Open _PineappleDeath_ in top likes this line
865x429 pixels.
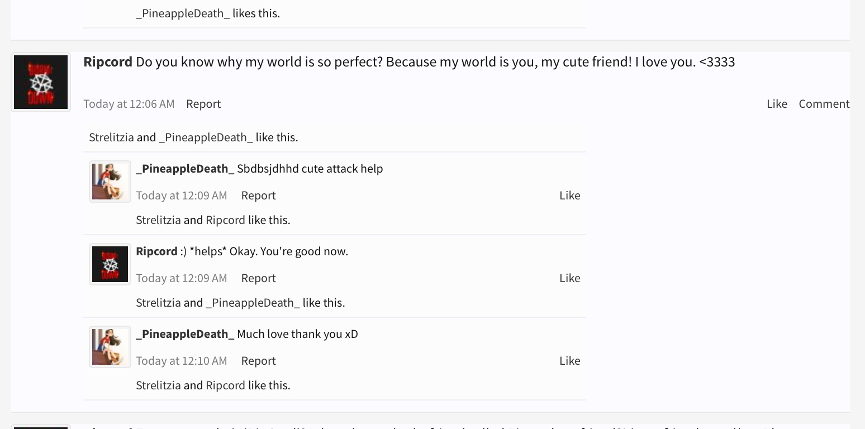[x=183, y=13]
